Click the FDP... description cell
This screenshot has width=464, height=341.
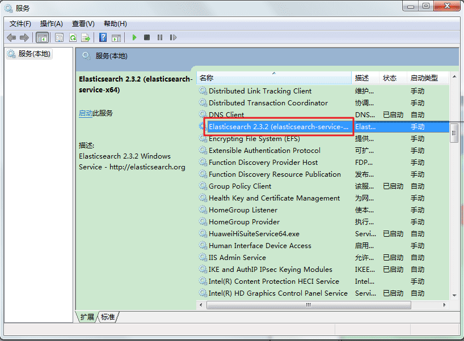[x=364, y=162]
